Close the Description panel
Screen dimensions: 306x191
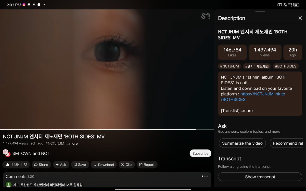[x=300, y=18]
